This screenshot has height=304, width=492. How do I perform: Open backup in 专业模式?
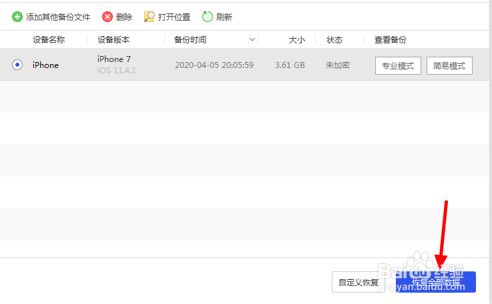pyautogui.click(x=398, y=66)
